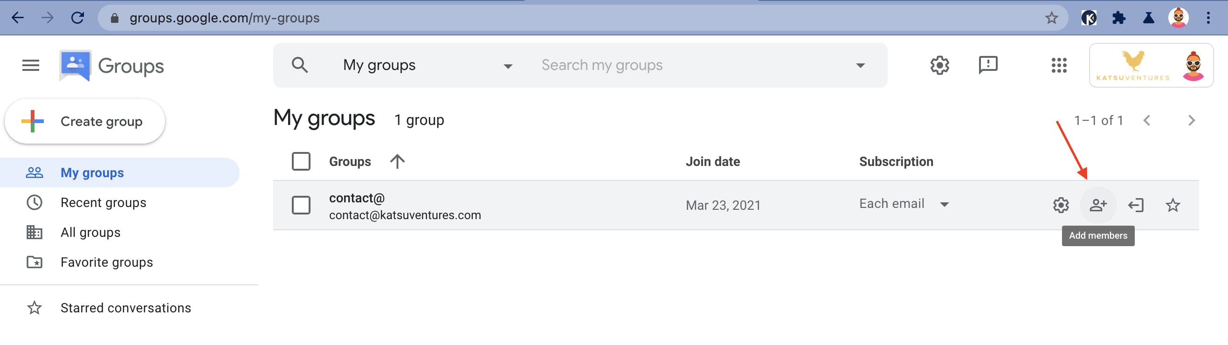Open group settings gear for contact@
Image resolution: width=1228 pixels, height=345 pixels.
1061,206
